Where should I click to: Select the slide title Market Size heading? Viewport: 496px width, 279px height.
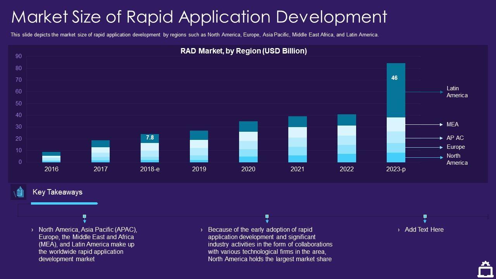point(199,17)
